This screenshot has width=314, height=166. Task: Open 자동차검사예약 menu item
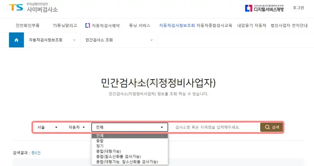click(x=102, y=25)
